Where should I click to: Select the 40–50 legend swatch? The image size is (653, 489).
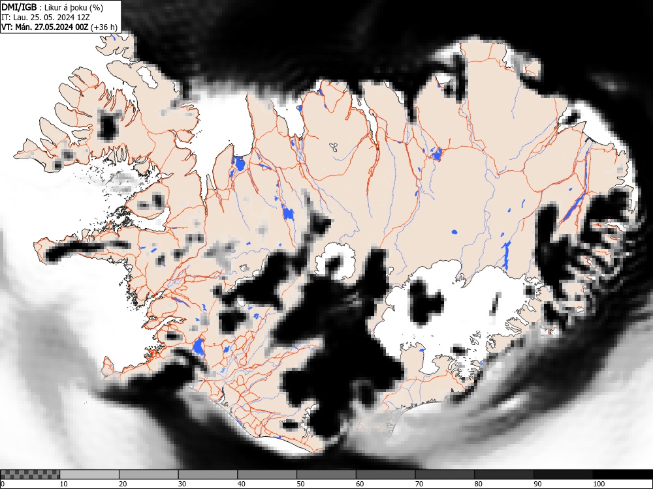pos(267,475)
